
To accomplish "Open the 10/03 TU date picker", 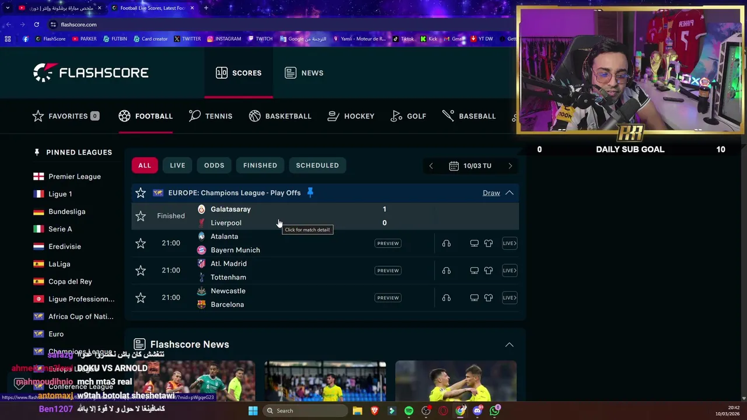I will coord(470,166).
